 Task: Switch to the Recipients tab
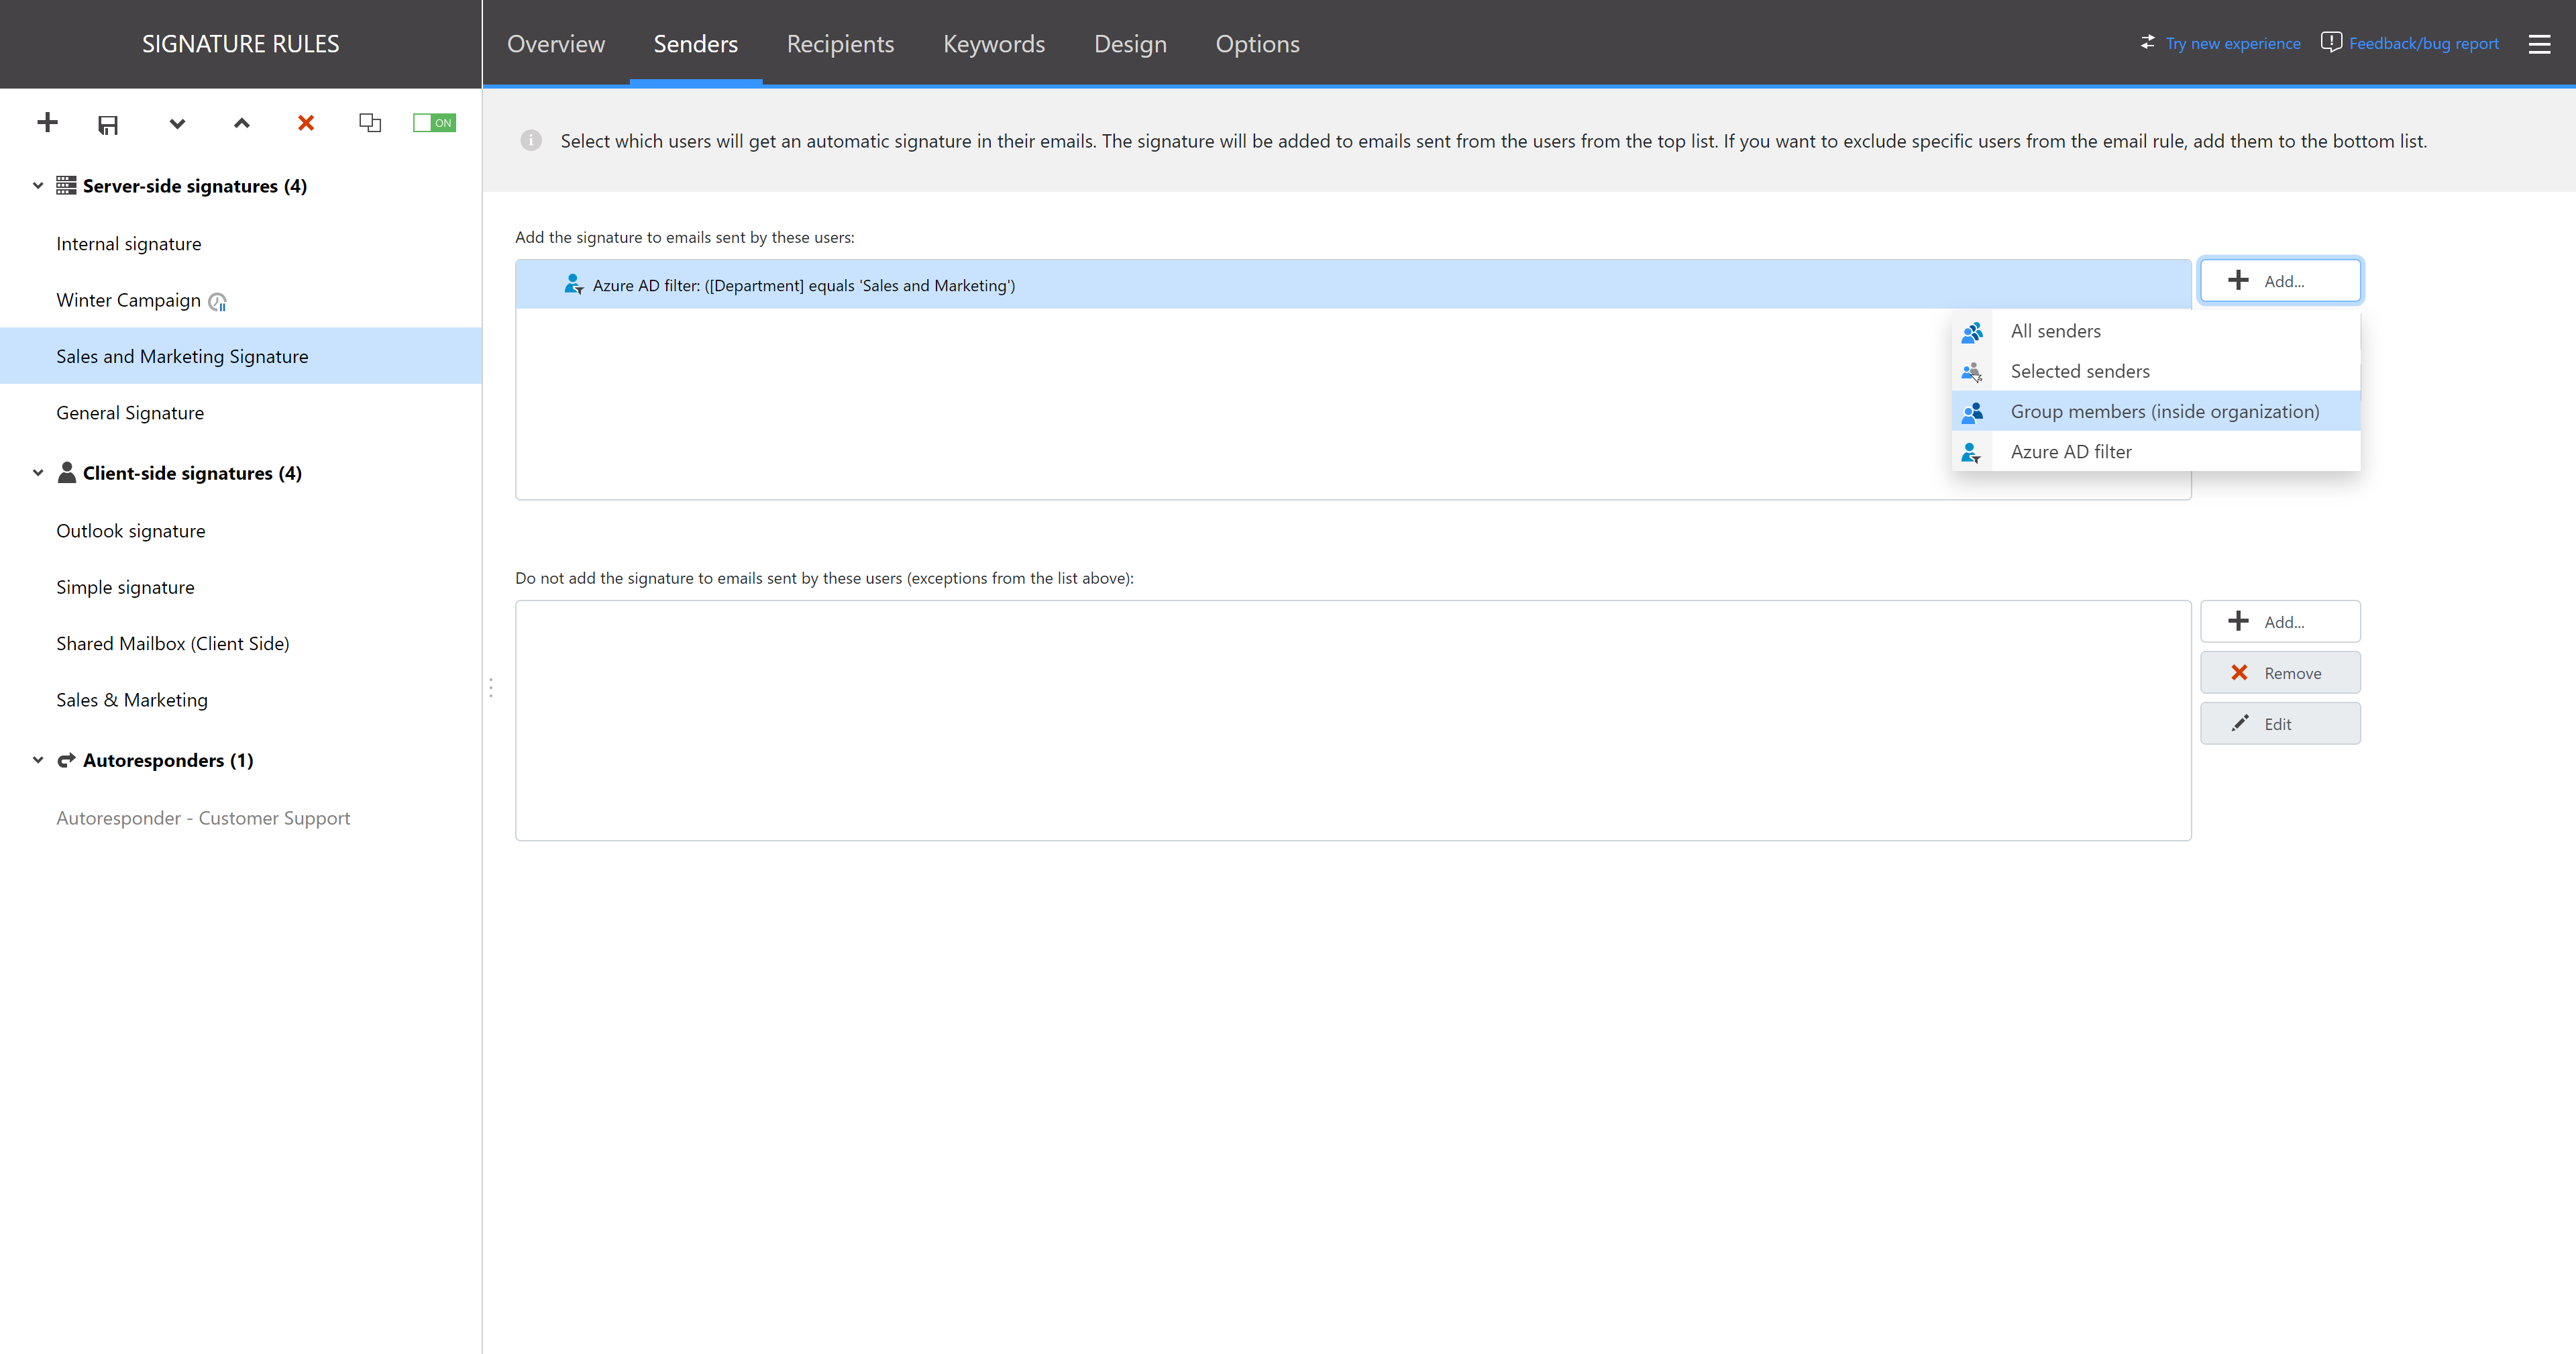840,44
